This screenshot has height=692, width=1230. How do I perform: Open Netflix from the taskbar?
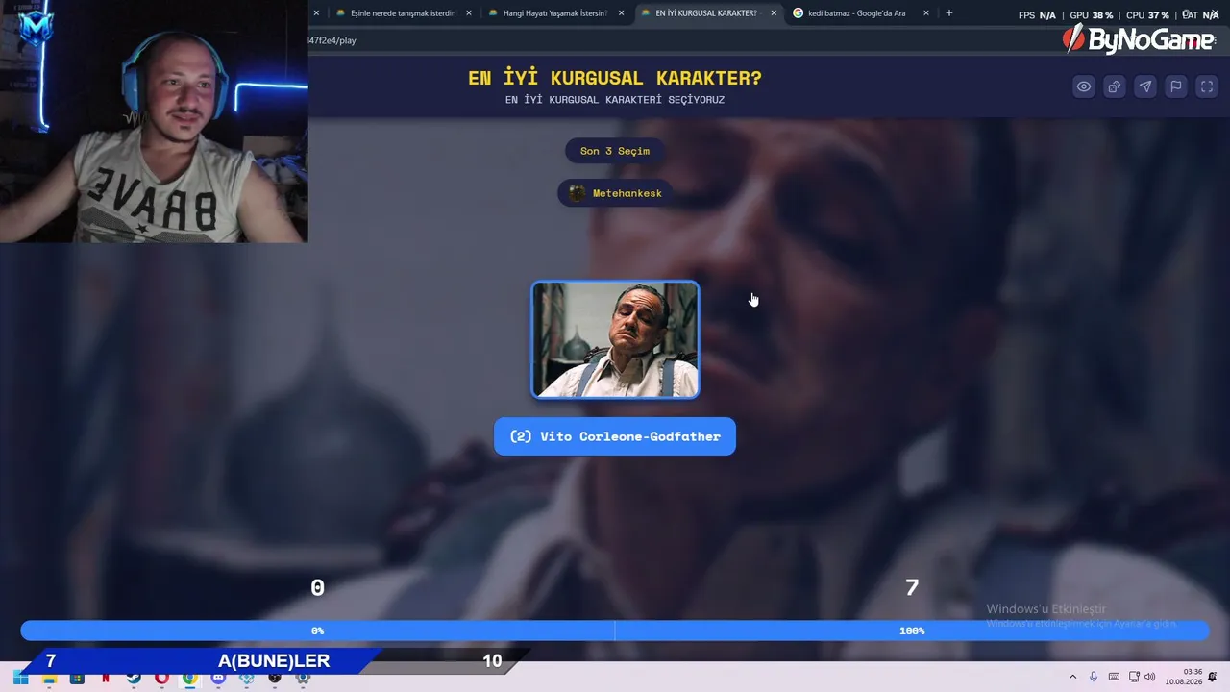click(x=106, y=678)
